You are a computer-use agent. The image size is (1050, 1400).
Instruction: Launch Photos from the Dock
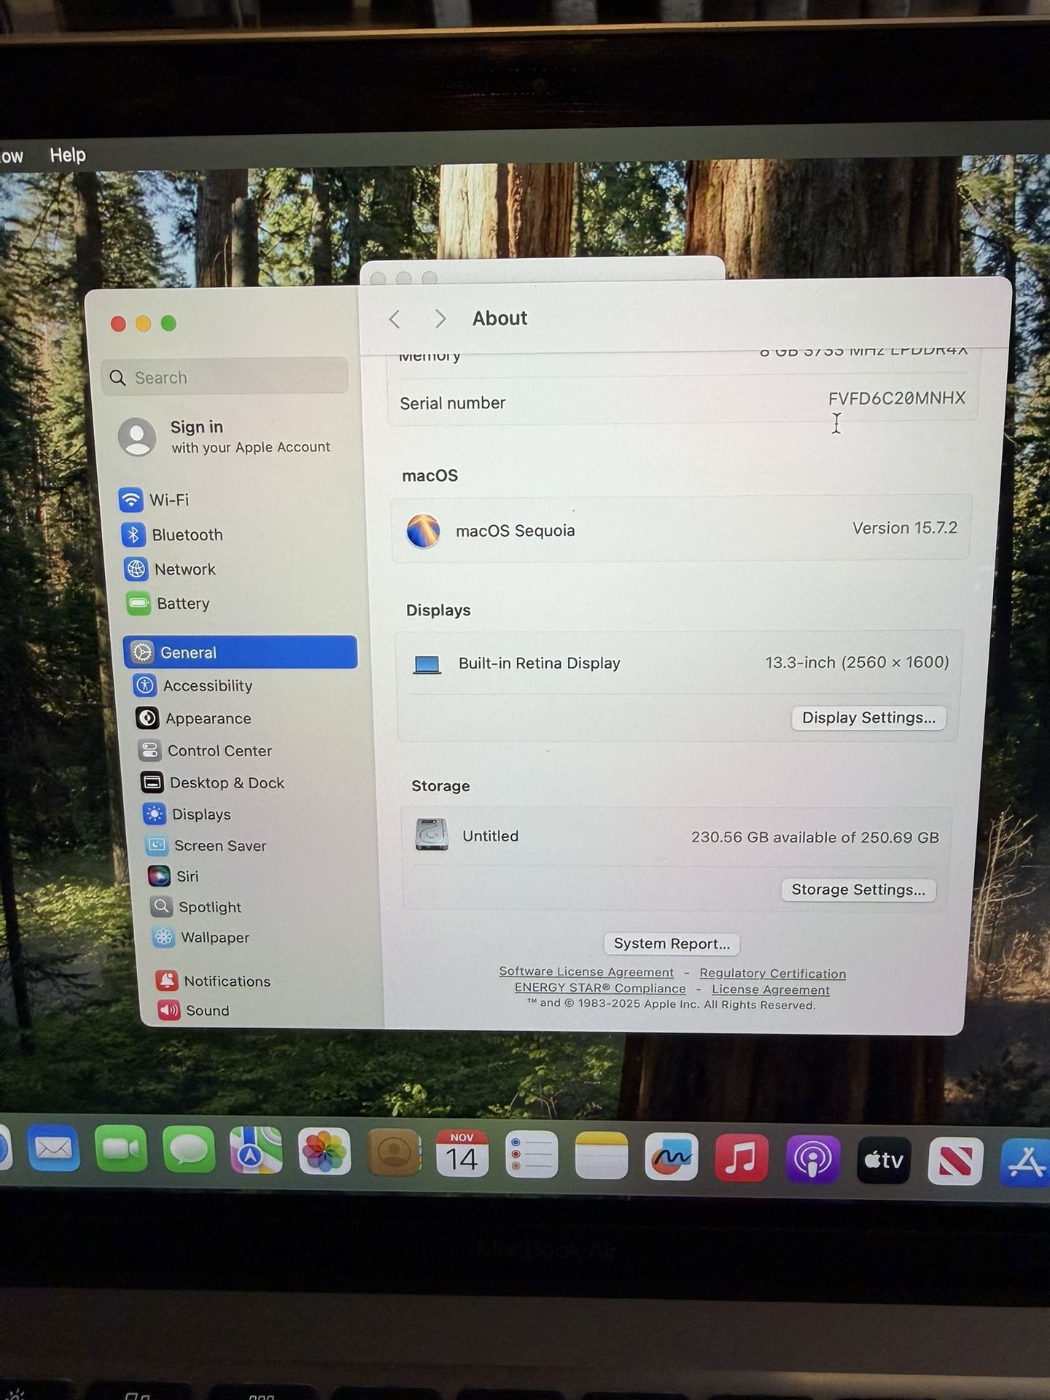(x=324, y=1153)
